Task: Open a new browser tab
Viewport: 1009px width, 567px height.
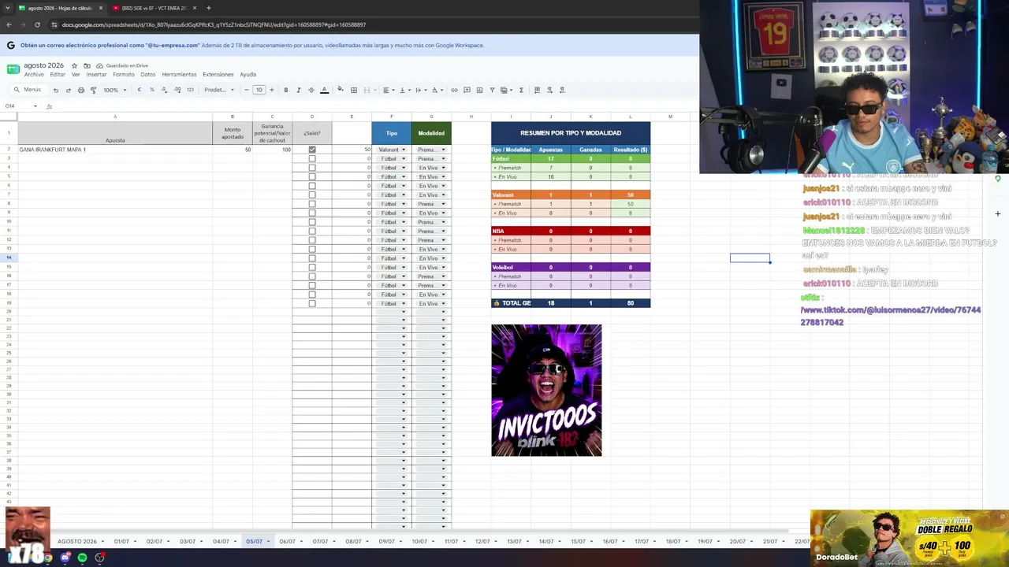Action: tap(208, 8)
